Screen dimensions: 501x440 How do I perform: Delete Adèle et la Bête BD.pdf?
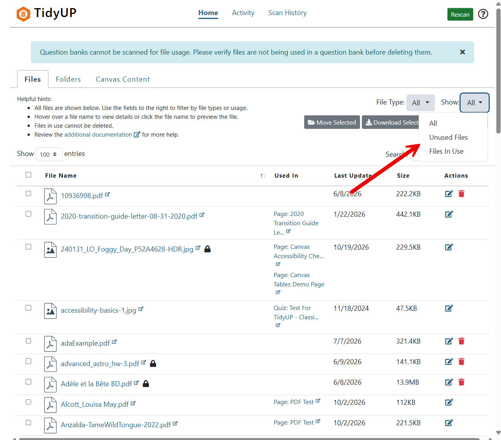pos(461,382)
